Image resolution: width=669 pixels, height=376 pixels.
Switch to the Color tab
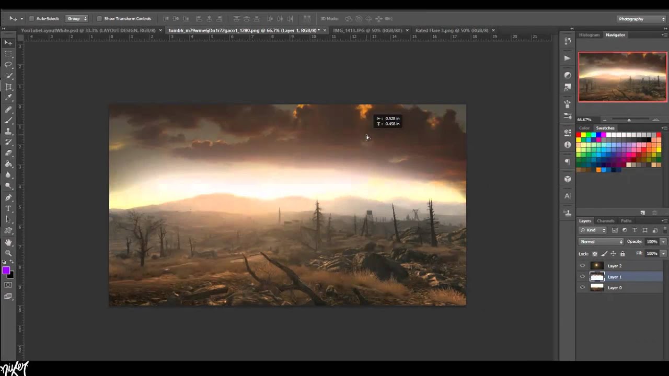click(x=584, y=128)
